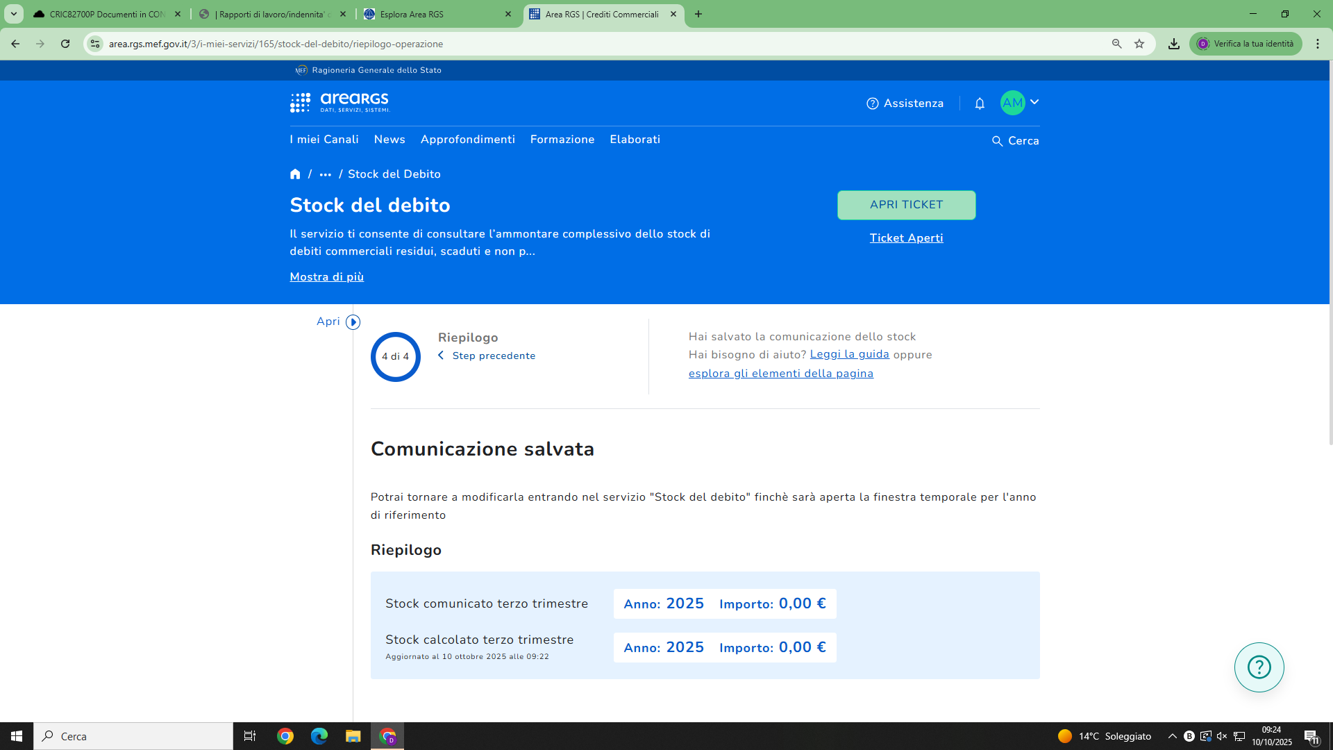Click the AreaRGS logo
Screen dimensions: 1333x750
(x=340, y=103)
